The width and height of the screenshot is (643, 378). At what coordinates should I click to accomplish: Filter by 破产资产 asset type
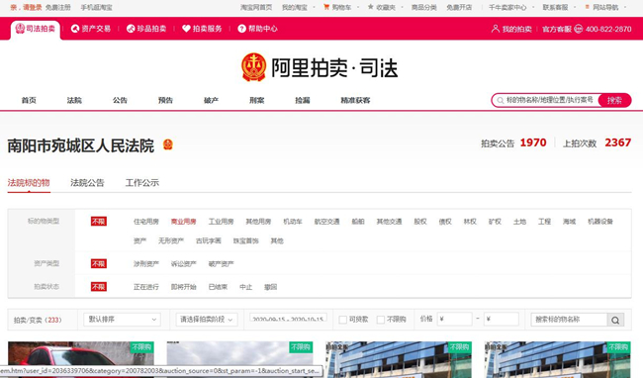221,264
